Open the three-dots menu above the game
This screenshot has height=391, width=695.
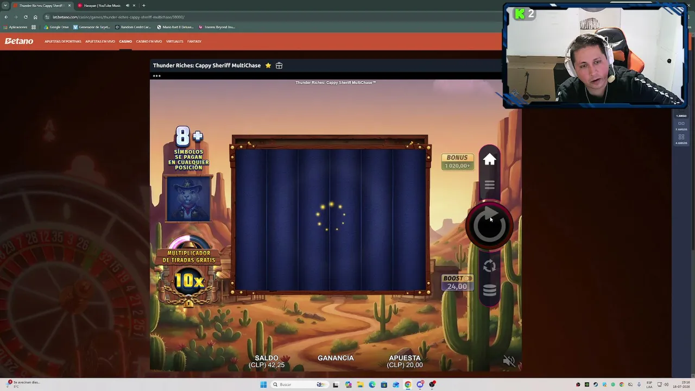(x=156, y=76)
